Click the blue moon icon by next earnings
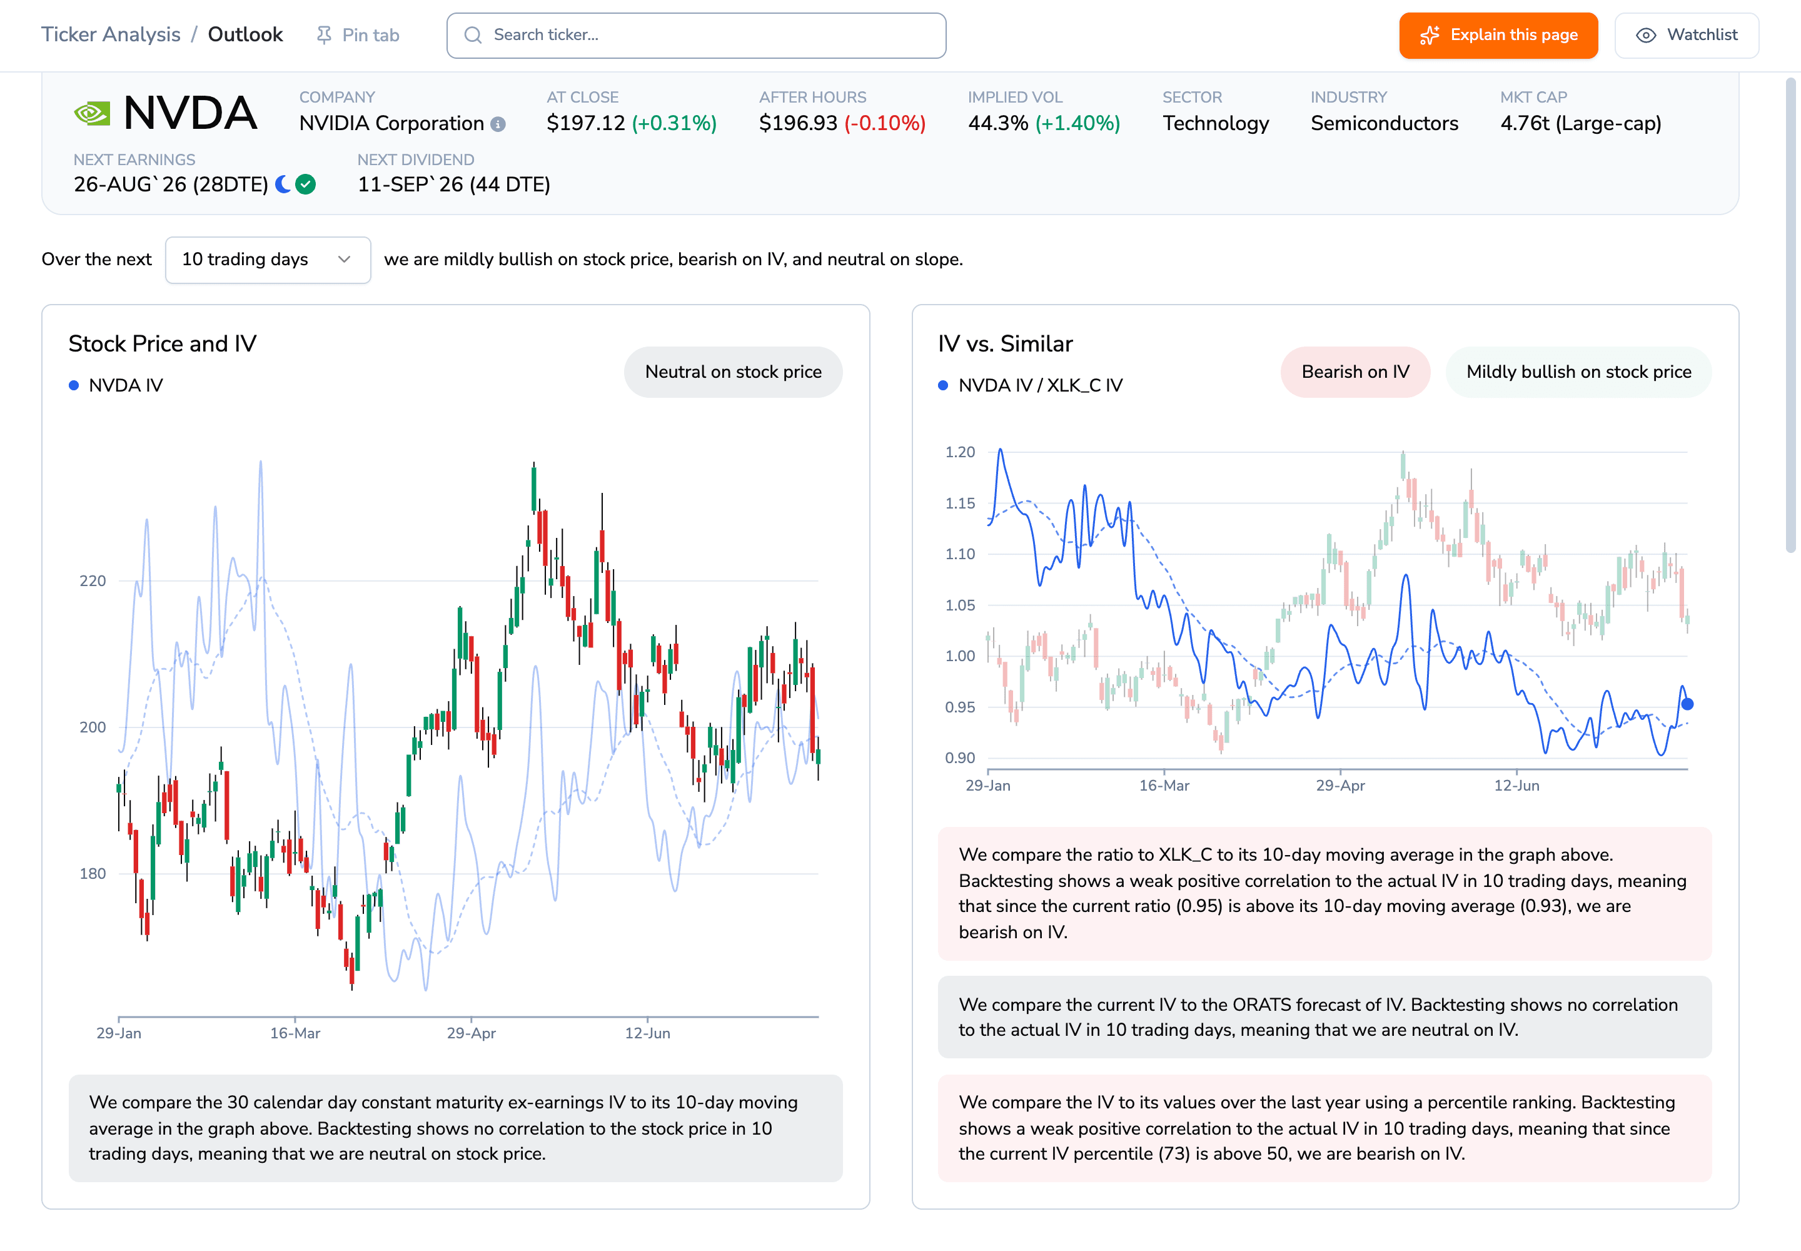 [283, 184]
